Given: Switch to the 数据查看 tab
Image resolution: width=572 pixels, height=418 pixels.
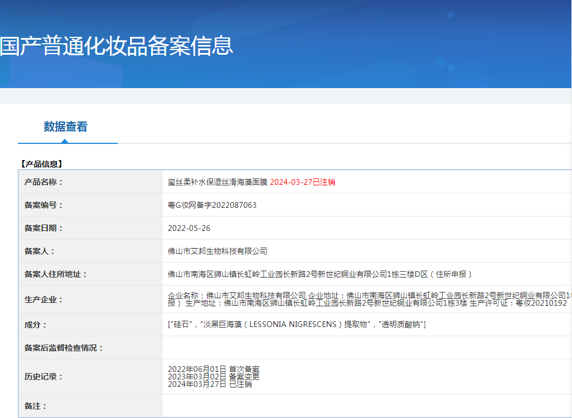Looking at the screenshot, I should click(x=66, y=127).
